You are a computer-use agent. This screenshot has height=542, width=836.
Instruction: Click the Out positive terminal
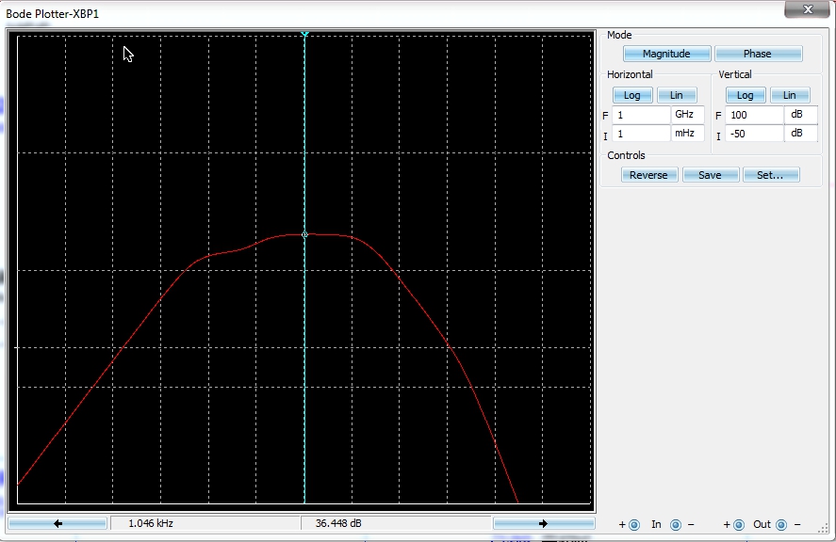tap(739, 525)
